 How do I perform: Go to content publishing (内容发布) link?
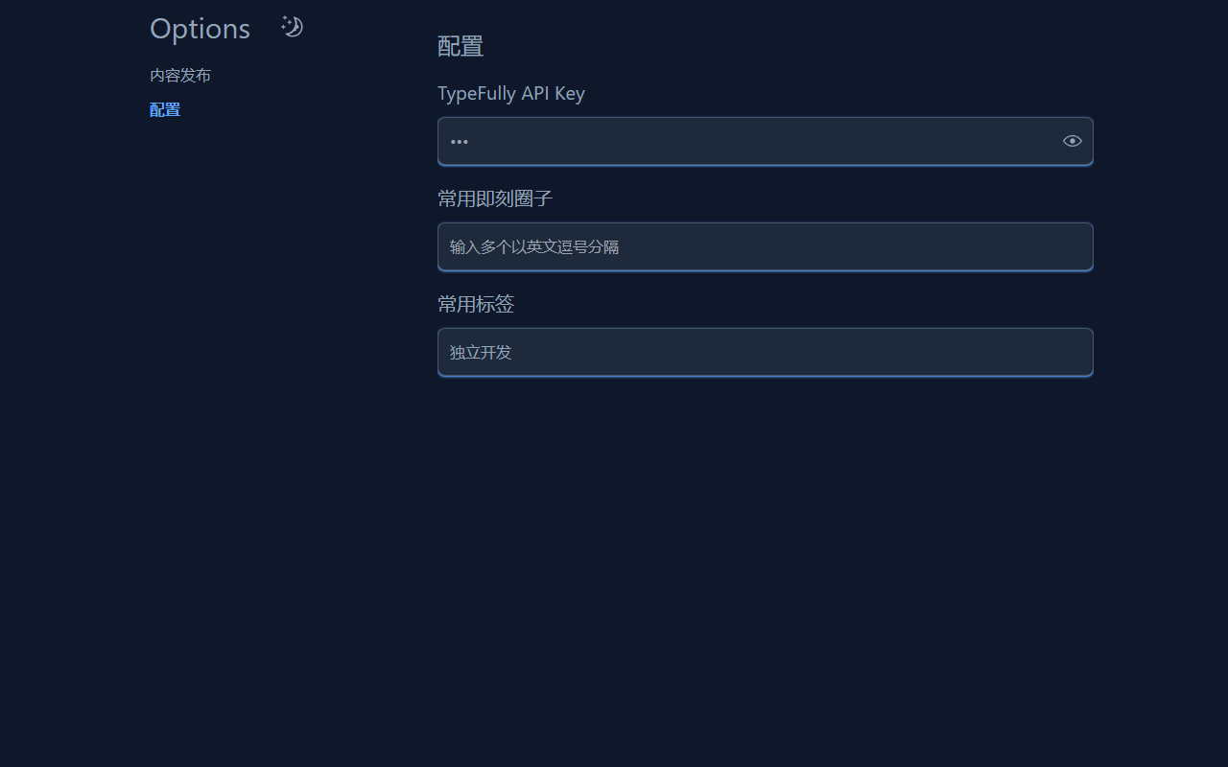(x=180, y=75)
